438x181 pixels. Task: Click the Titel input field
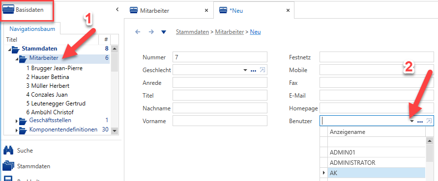(220, 95)
